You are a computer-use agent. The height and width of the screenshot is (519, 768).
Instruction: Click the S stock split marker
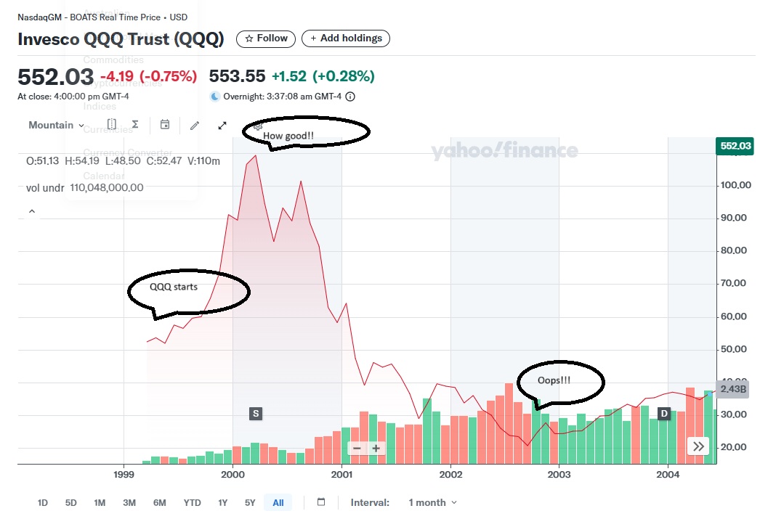click(x=255, y=414)
